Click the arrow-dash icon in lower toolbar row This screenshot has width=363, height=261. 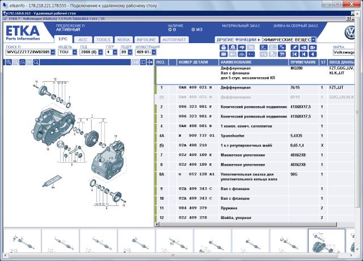coord(251,54)
